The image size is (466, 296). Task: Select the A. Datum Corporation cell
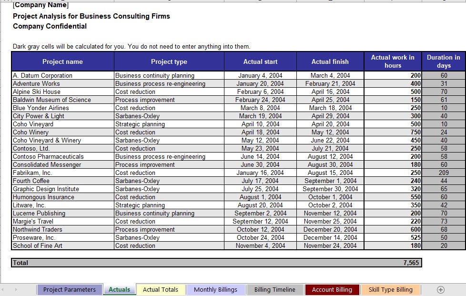coord(63,75)
